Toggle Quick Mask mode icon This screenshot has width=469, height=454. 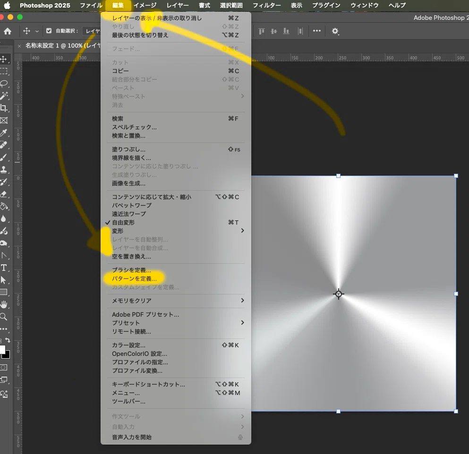tap(4, 367)
